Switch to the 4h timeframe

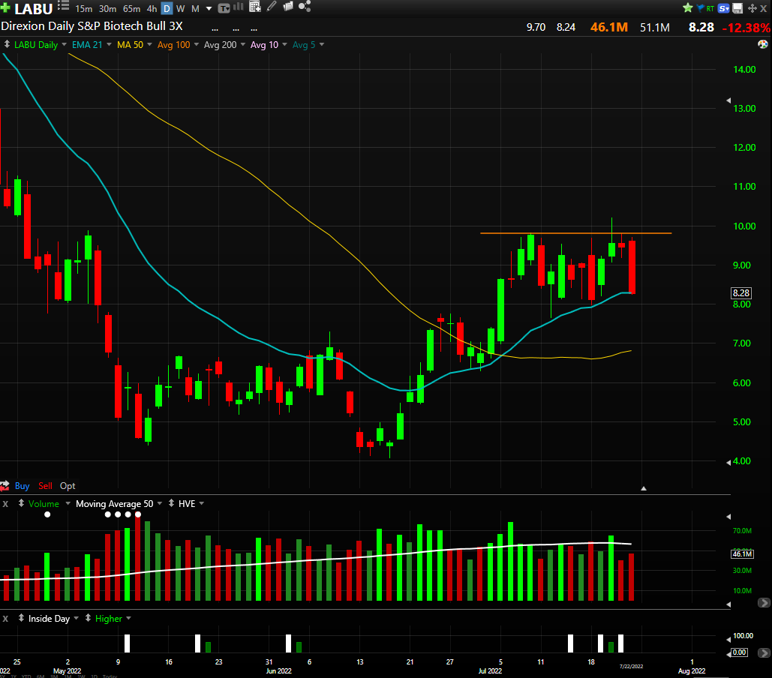click(152, 9)
